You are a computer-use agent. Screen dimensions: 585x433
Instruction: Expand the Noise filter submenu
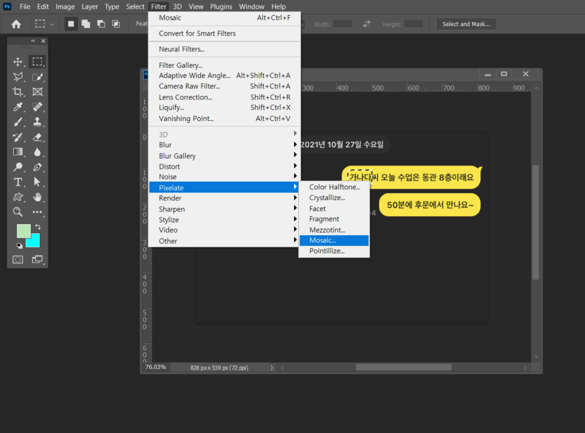(224, 177)
